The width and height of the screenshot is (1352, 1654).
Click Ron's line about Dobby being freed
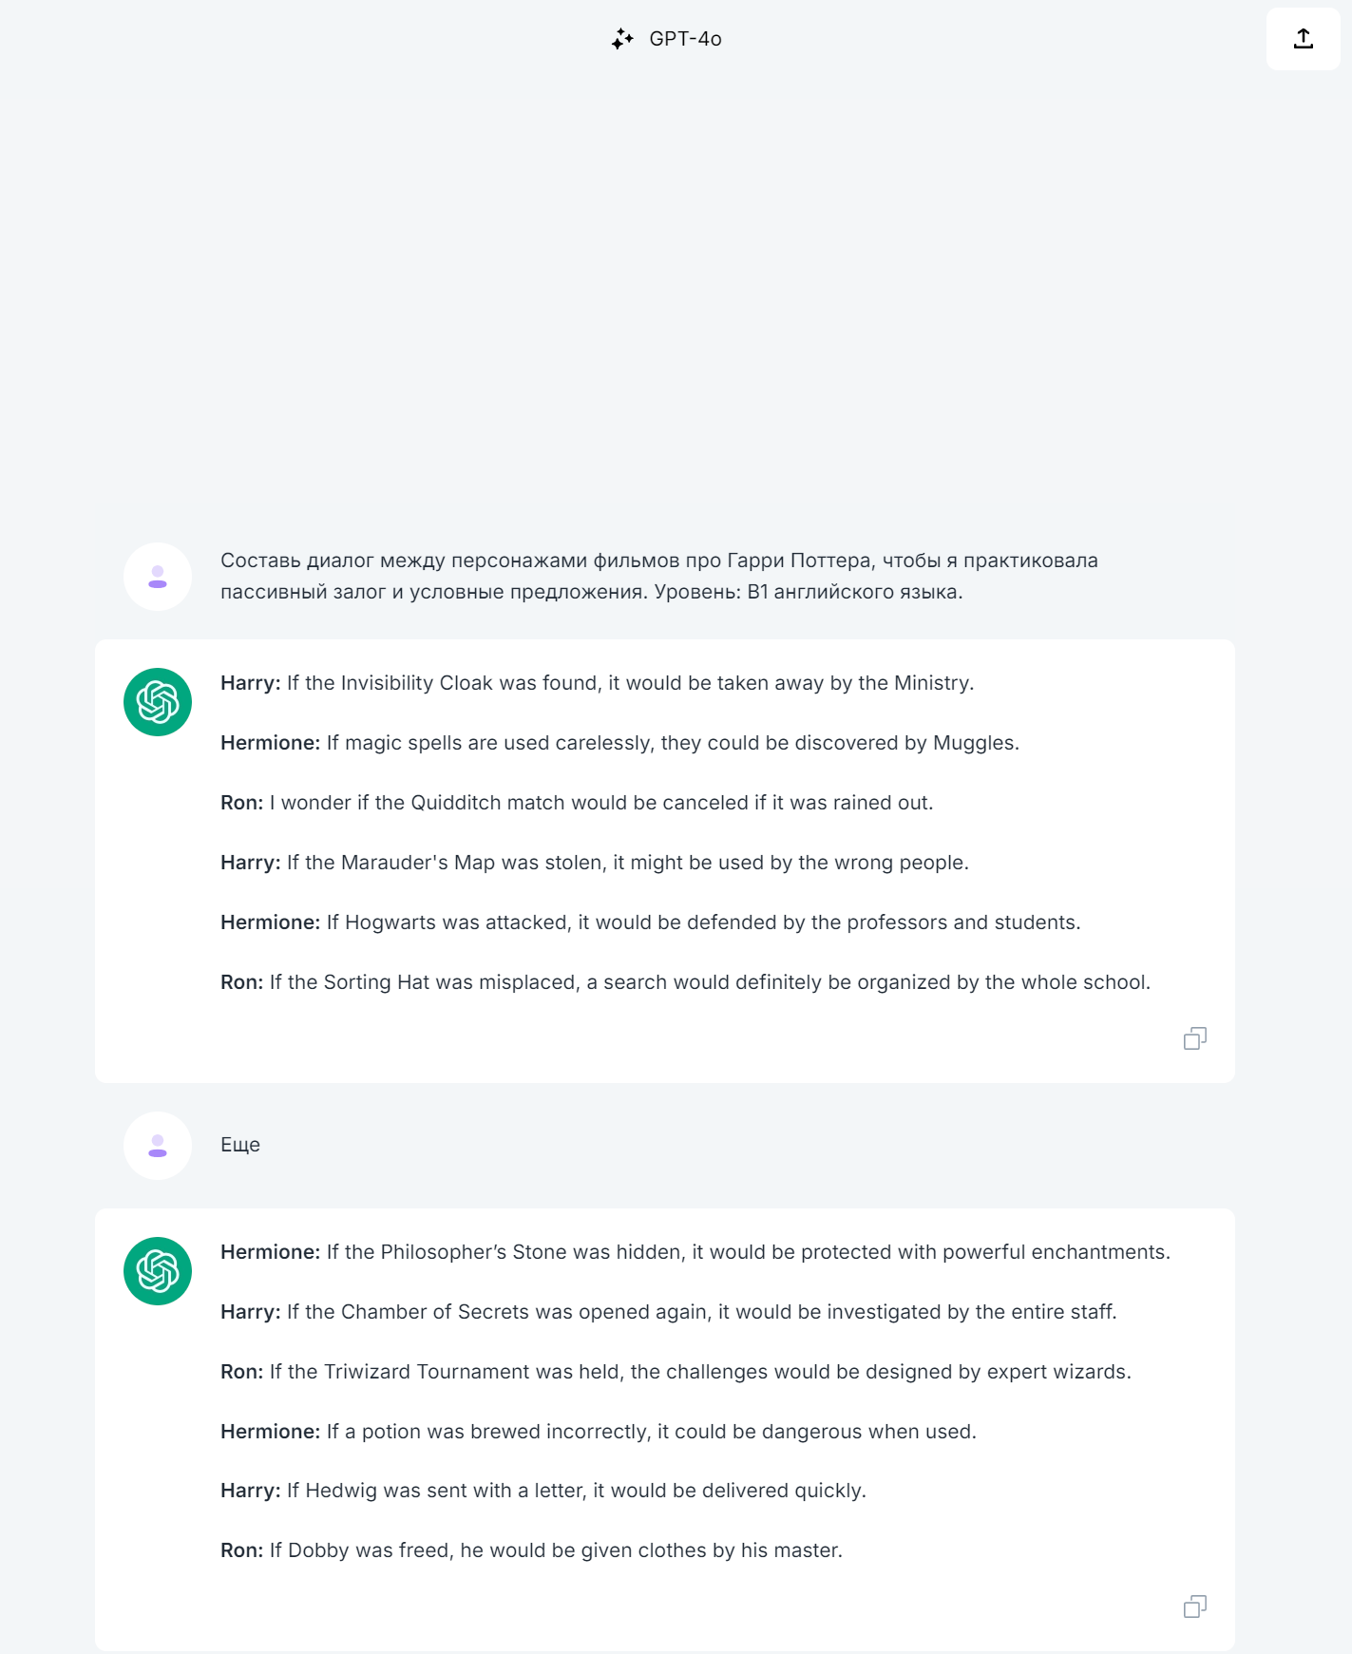532,1550
